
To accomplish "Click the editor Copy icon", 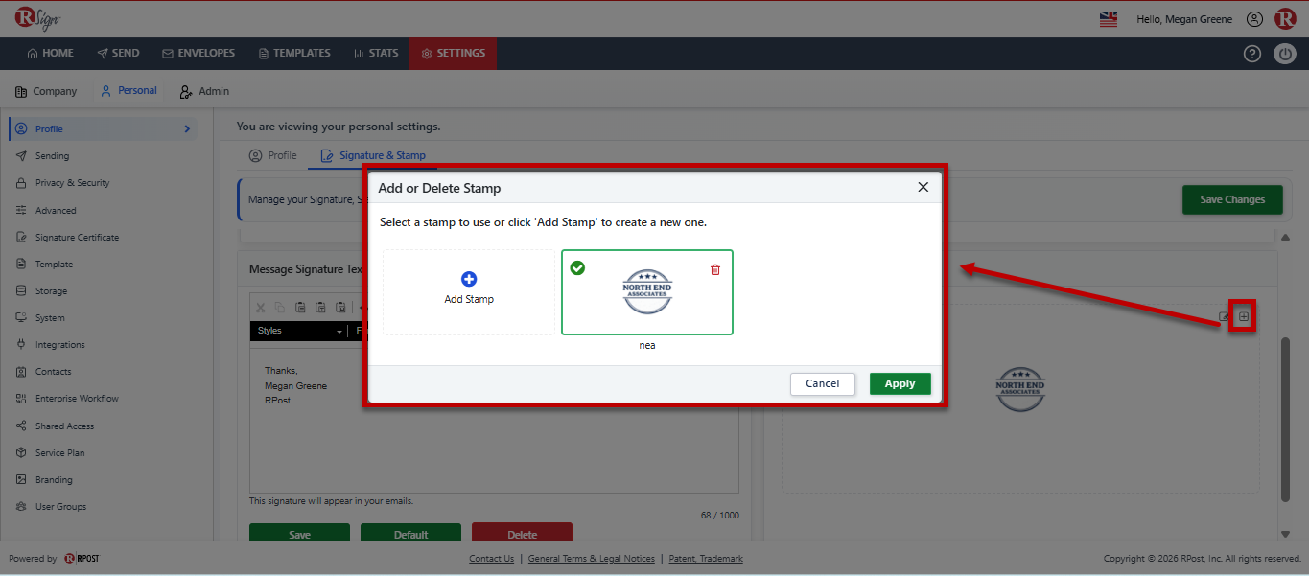I will point(280,308).
